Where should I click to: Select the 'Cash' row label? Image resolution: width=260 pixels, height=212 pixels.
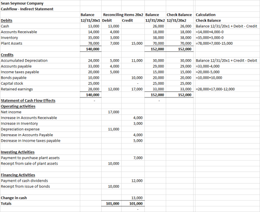[x=5, y=26]
